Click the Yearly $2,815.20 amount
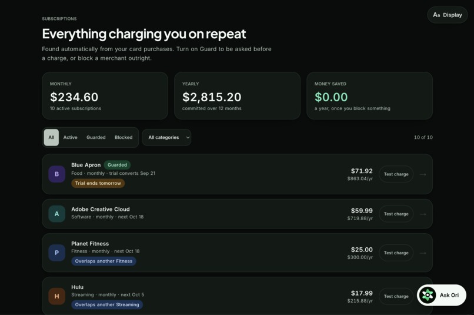This screenshot has width=474, height=315. point(212,97)
